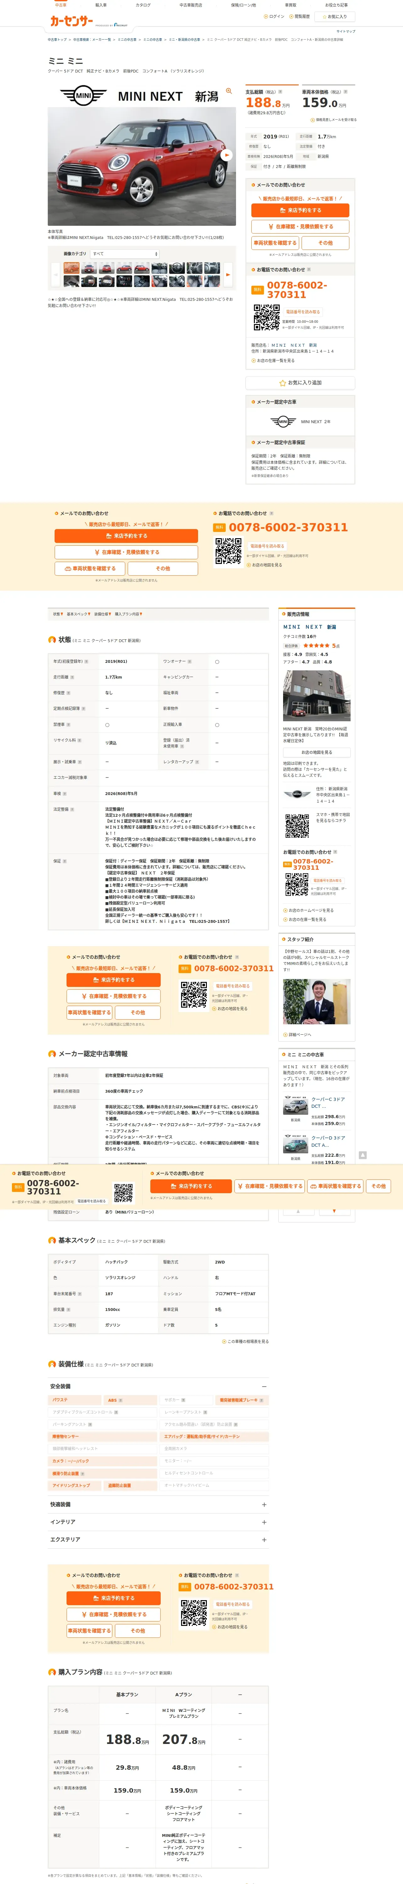This screenshot has width=403, height=1884.
Task: Click the dealer building photo
Action: (317, 696)
